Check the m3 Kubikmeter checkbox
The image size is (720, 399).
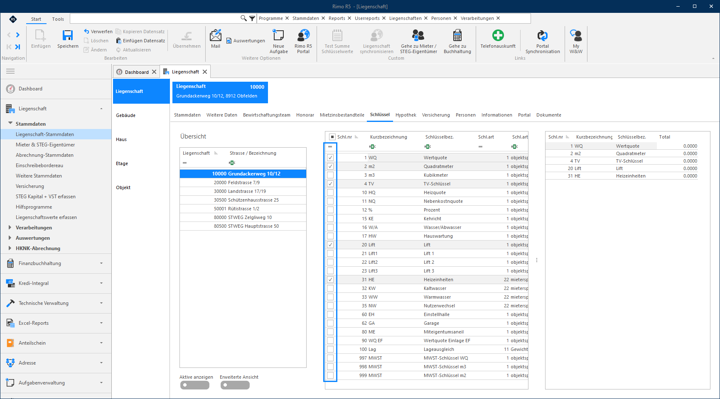(x=330, y=175)
